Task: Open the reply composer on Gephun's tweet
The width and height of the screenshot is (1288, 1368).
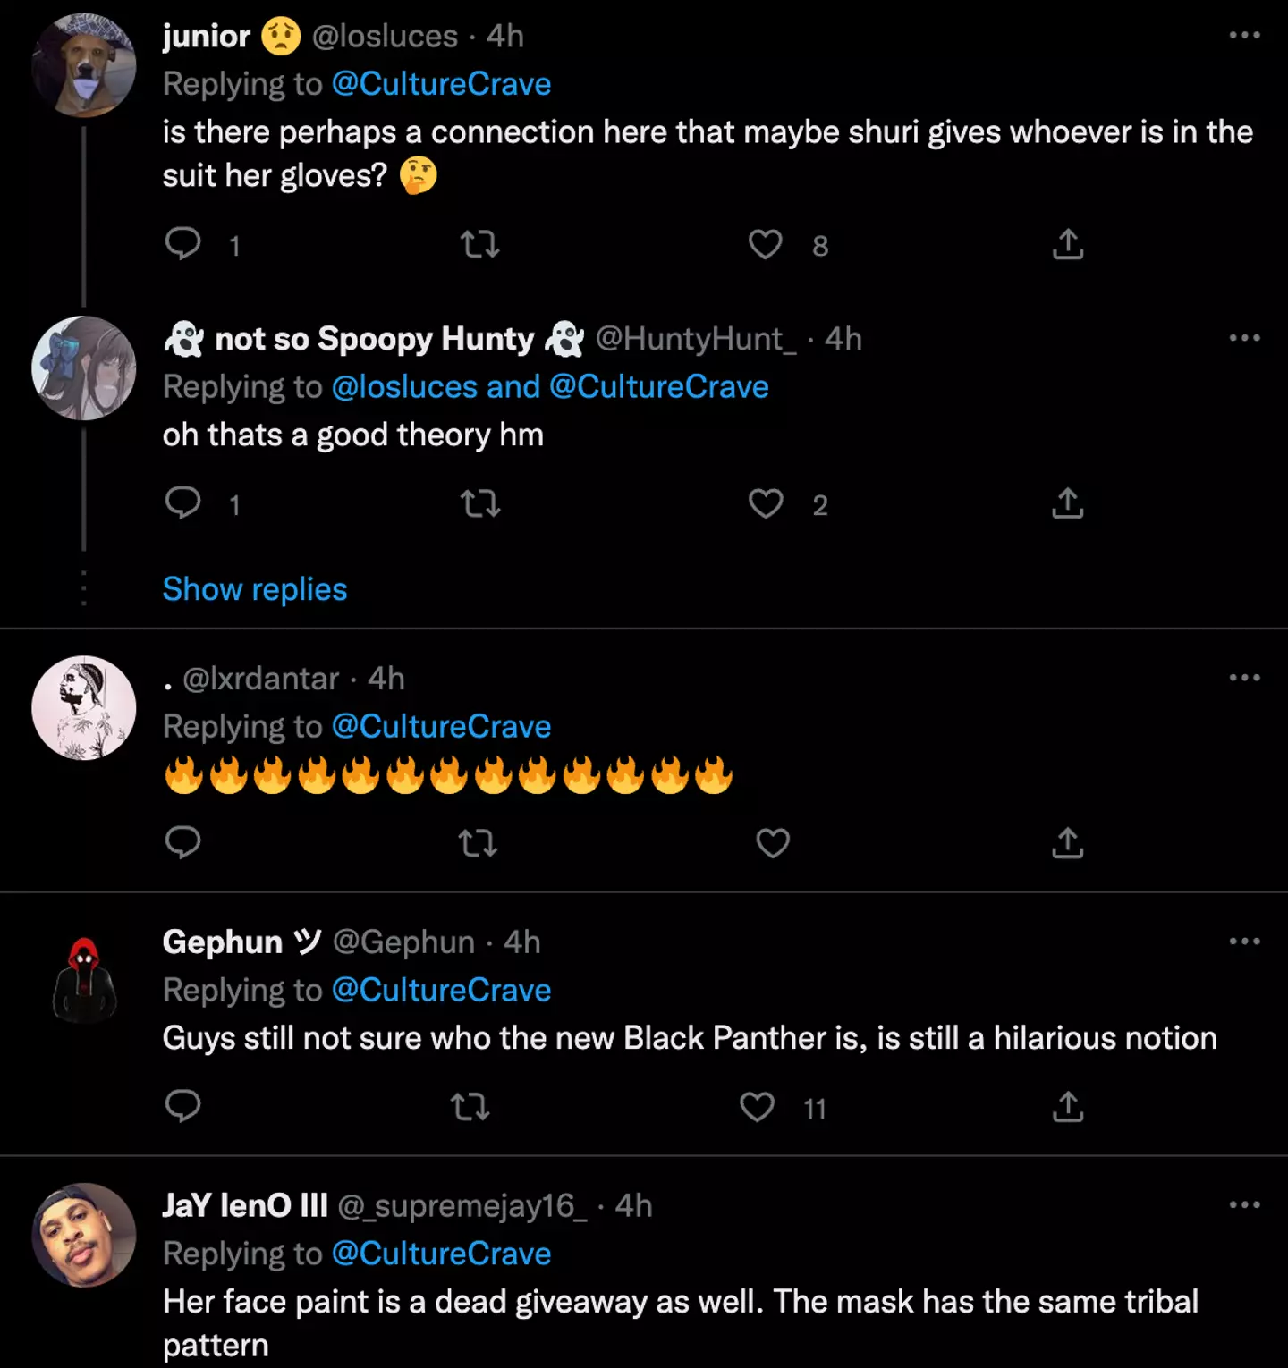Action: (x=183, y=1106)
